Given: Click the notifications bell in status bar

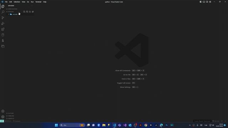Looking at the screenshot, I should (x=226, y=121).
